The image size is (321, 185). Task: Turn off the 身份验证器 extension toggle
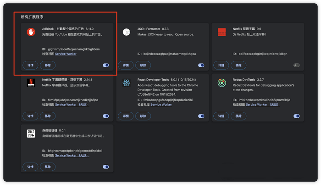tap(106, 167)
